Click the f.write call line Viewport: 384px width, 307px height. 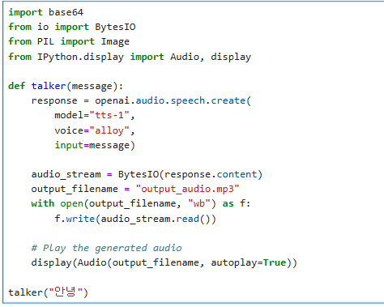click(135, 219)
